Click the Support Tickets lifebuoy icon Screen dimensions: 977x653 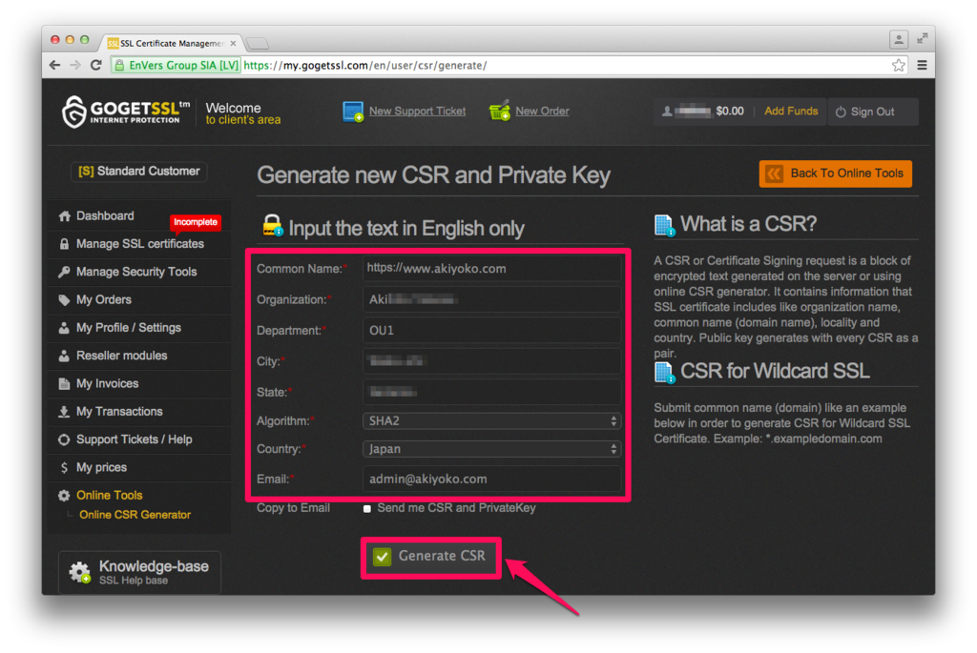coord(64,439)
